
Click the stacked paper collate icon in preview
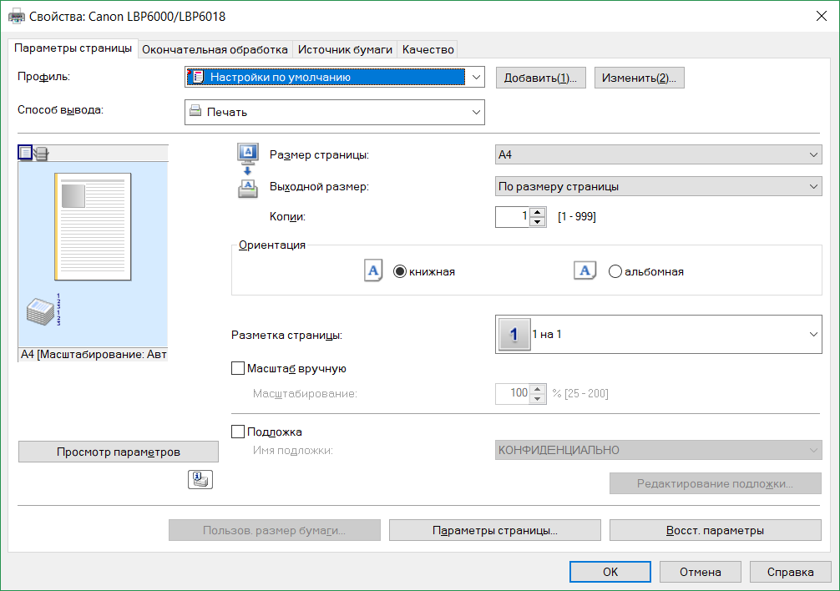(x=43, y=311)
